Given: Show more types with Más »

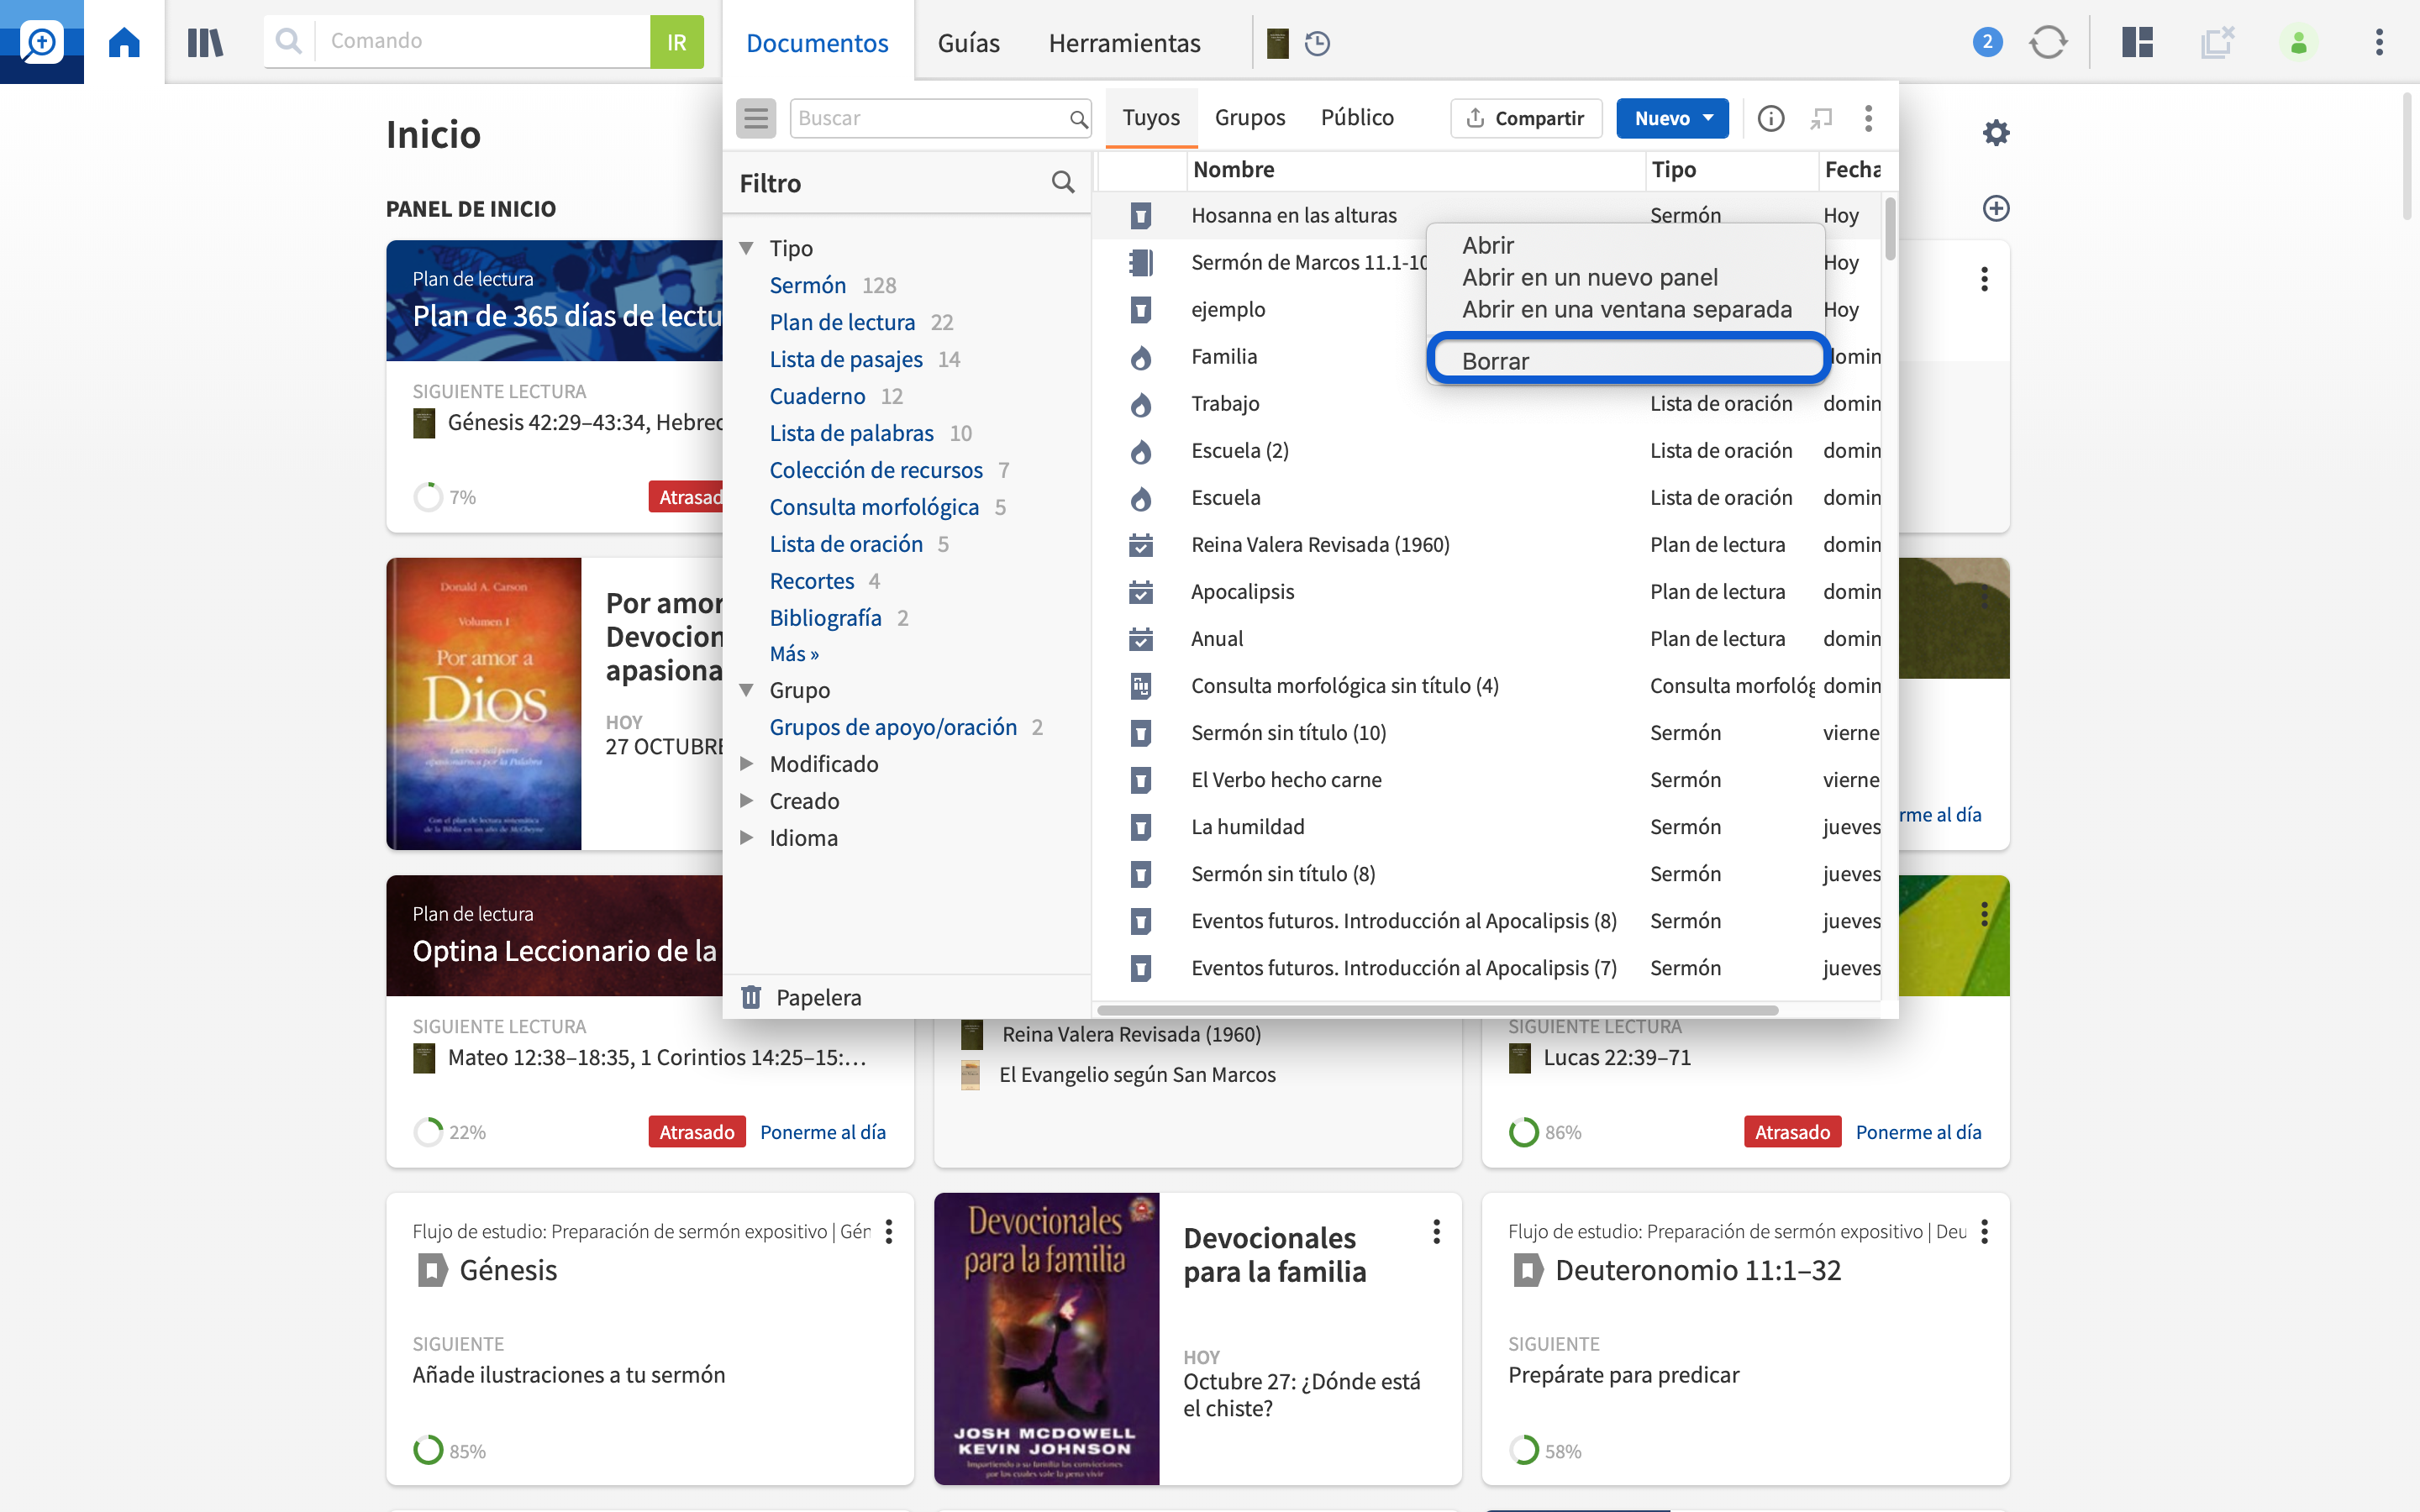Looking at the screenshot, I should pos(794,654).
